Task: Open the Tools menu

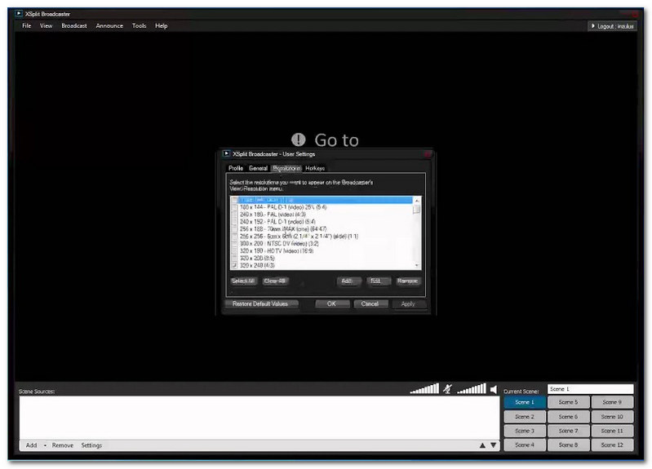Action: click(x=139, y=26)
